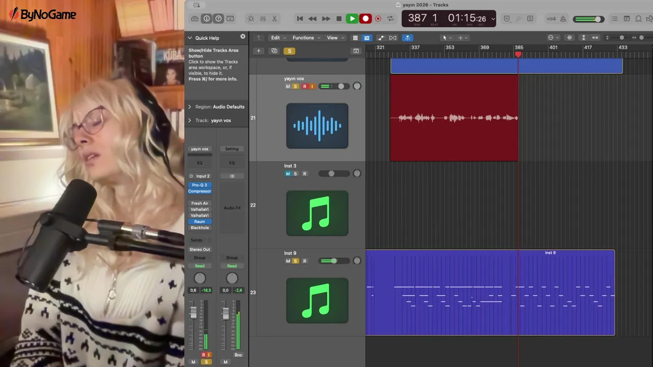Viewport: 653px width, 367px height.
Task: Open Smart Controls button
Action: [x=250, y=19]
